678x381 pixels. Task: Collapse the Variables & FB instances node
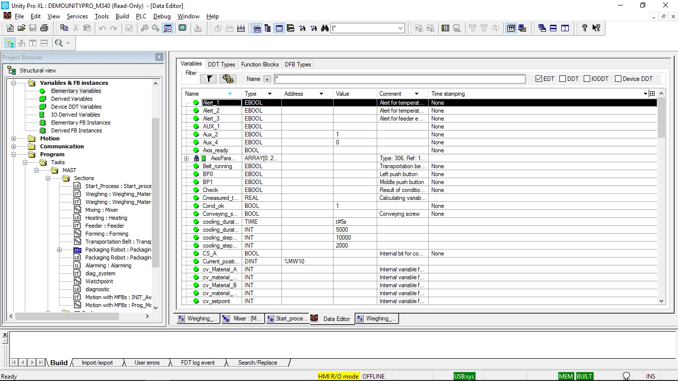click(14, 83)
